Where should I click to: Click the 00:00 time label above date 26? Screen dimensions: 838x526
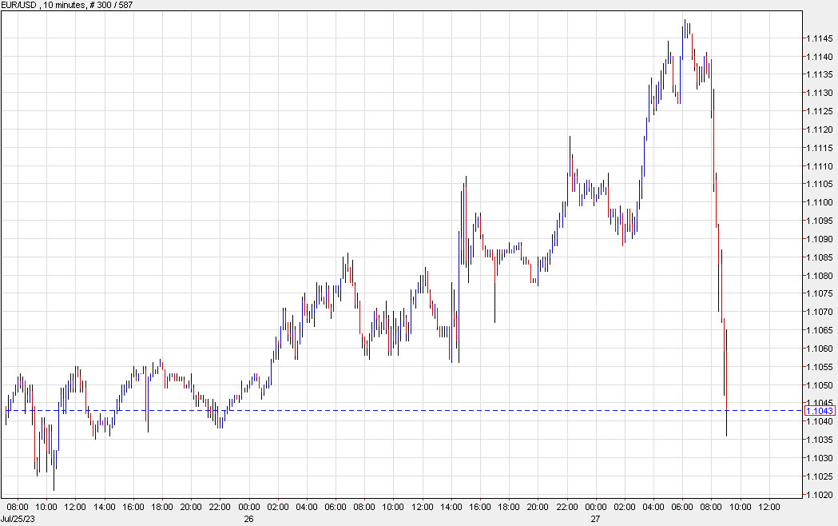click(249, 507)
